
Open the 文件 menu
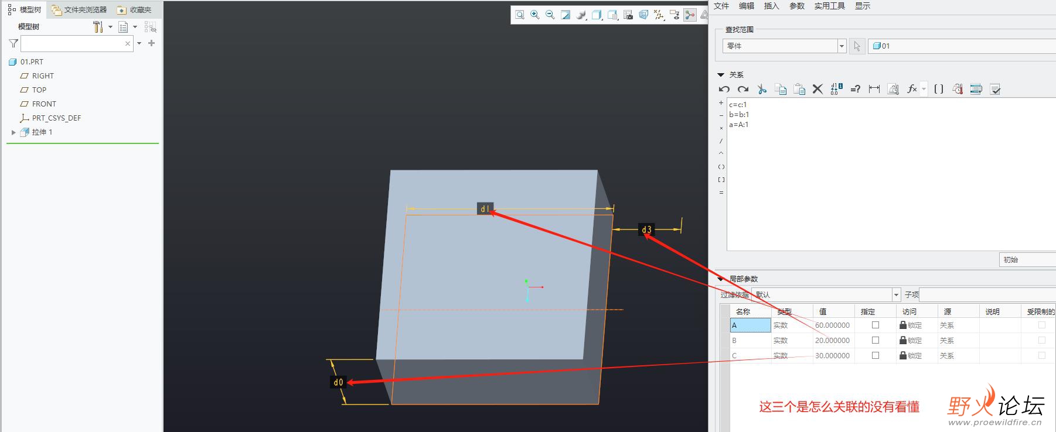[x=721, y=6]
